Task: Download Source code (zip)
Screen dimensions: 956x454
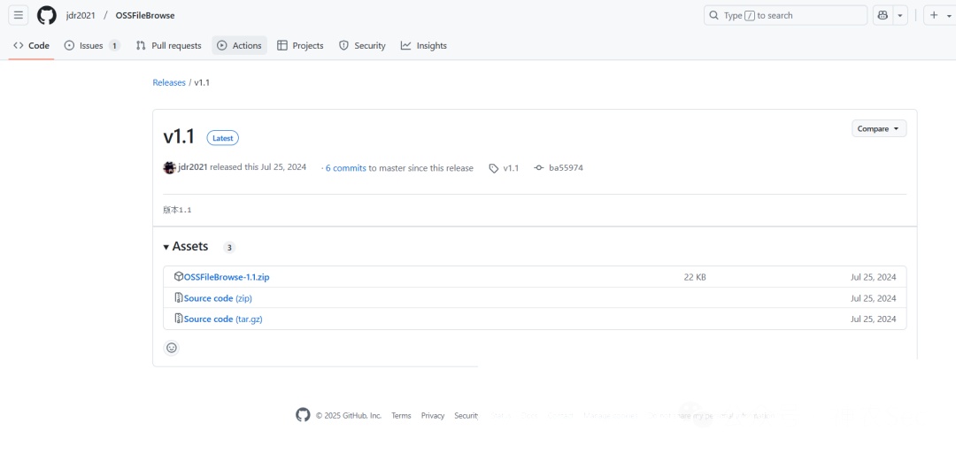Action: [218, 298]
